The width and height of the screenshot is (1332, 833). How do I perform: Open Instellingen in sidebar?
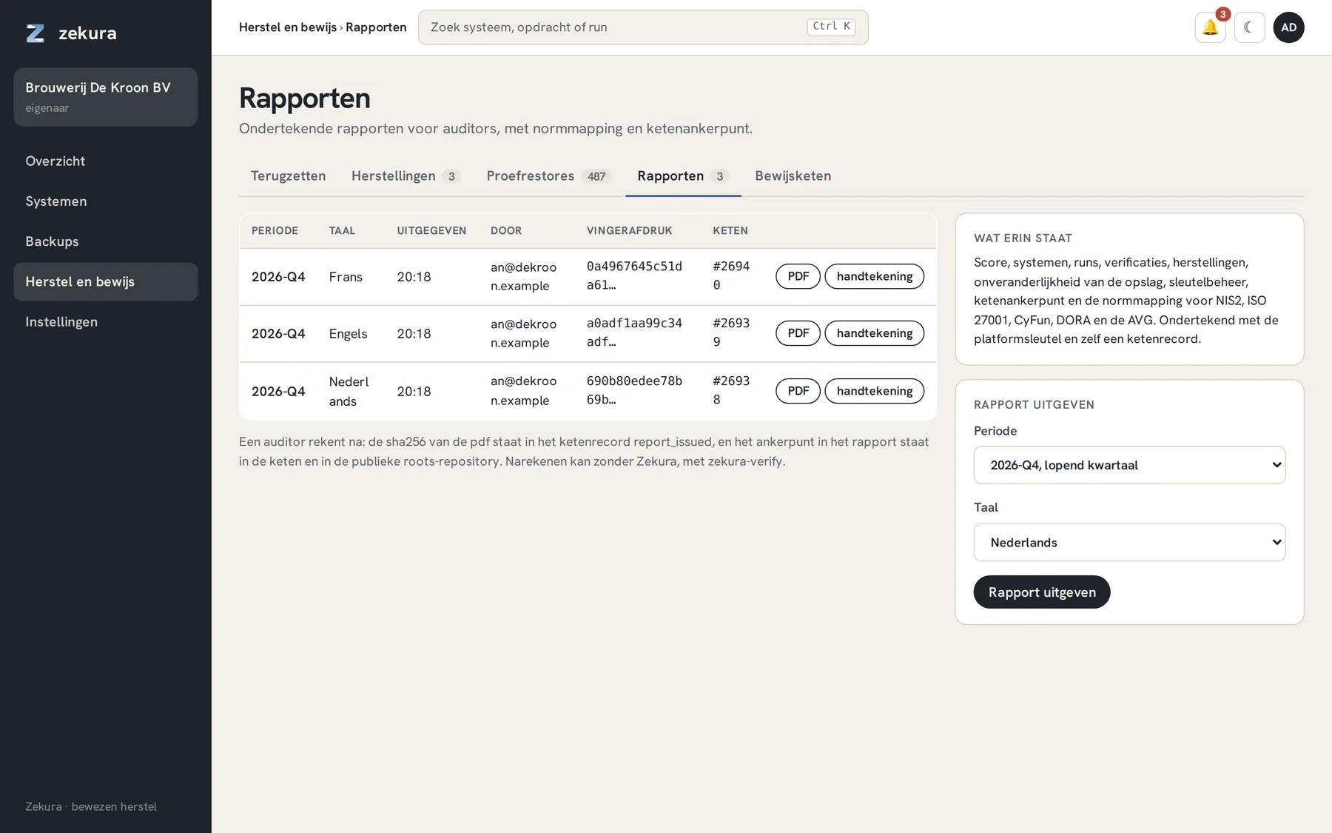(106, 322)
